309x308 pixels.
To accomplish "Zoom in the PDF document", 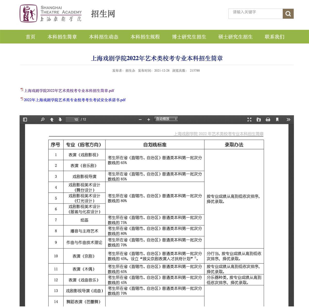I will [x=149, y=119].
